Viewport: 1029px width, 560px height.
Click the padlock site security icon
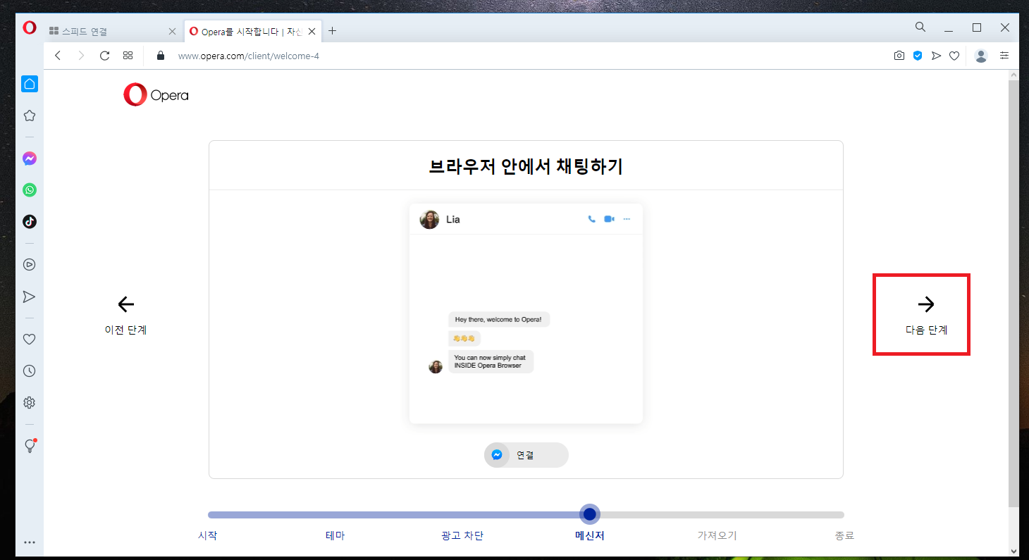pyautogui.click(x=161, y=56)
